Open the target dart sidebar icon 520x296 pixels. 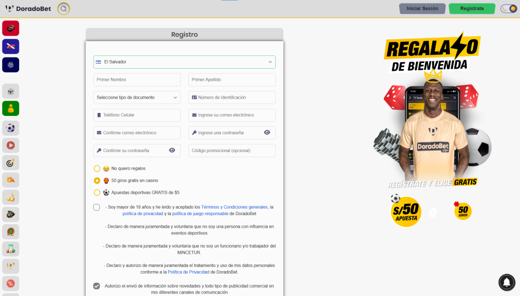pos(11,162)
